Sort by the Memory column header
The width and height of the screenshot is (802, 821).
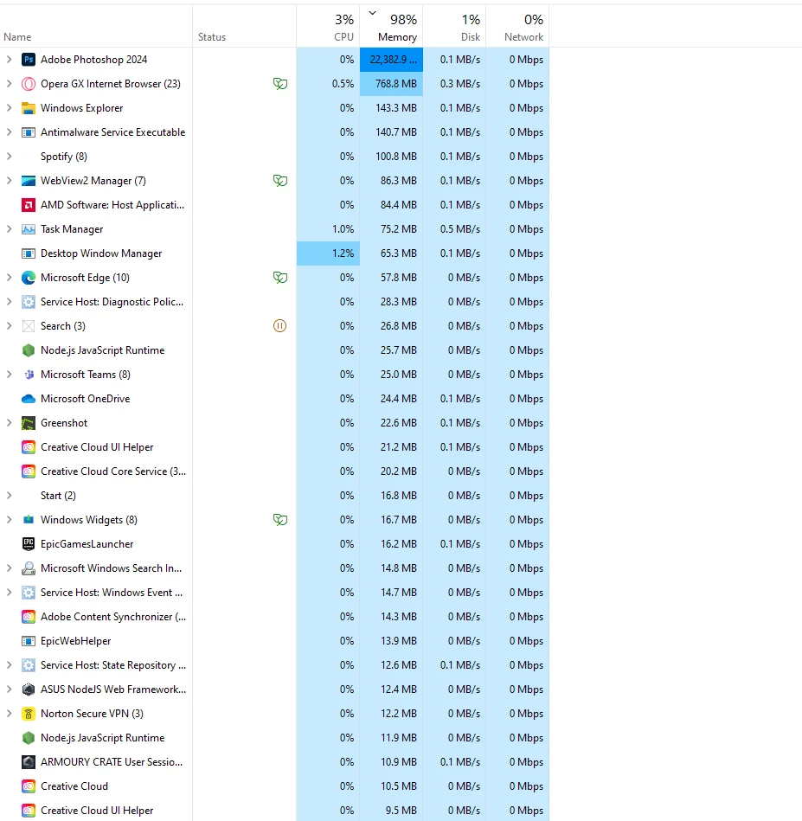[x=392, y=27]
